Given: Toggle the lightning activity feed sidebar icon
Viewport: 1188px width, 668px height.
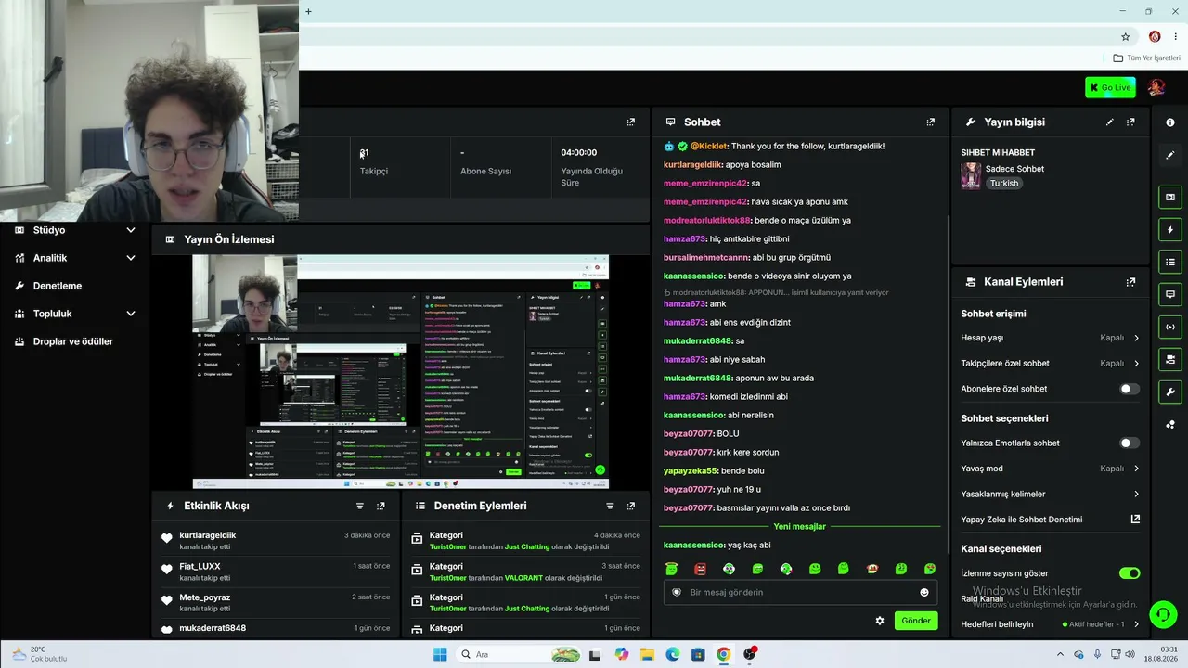Looking at the screenshot, I should (x=1169, y=230).
